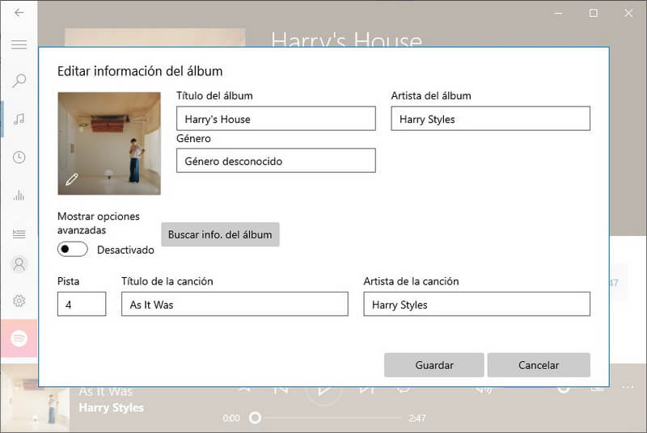
Task: Save changes with the Guardar button
Action: (434, 365)
